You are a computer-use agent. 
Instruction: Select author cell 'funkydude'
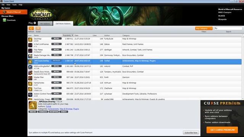pos(109,39)
